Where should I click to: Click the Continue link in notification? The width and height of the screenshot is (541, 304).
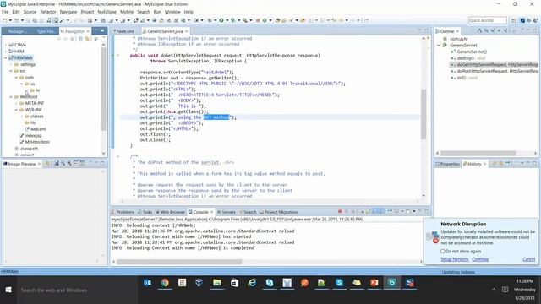tap(480, 259)
